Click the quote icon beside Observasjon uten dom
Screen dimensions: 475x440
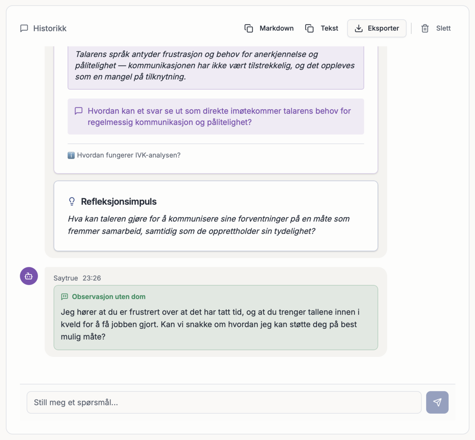pyautogui.click(x=65, y=297)
